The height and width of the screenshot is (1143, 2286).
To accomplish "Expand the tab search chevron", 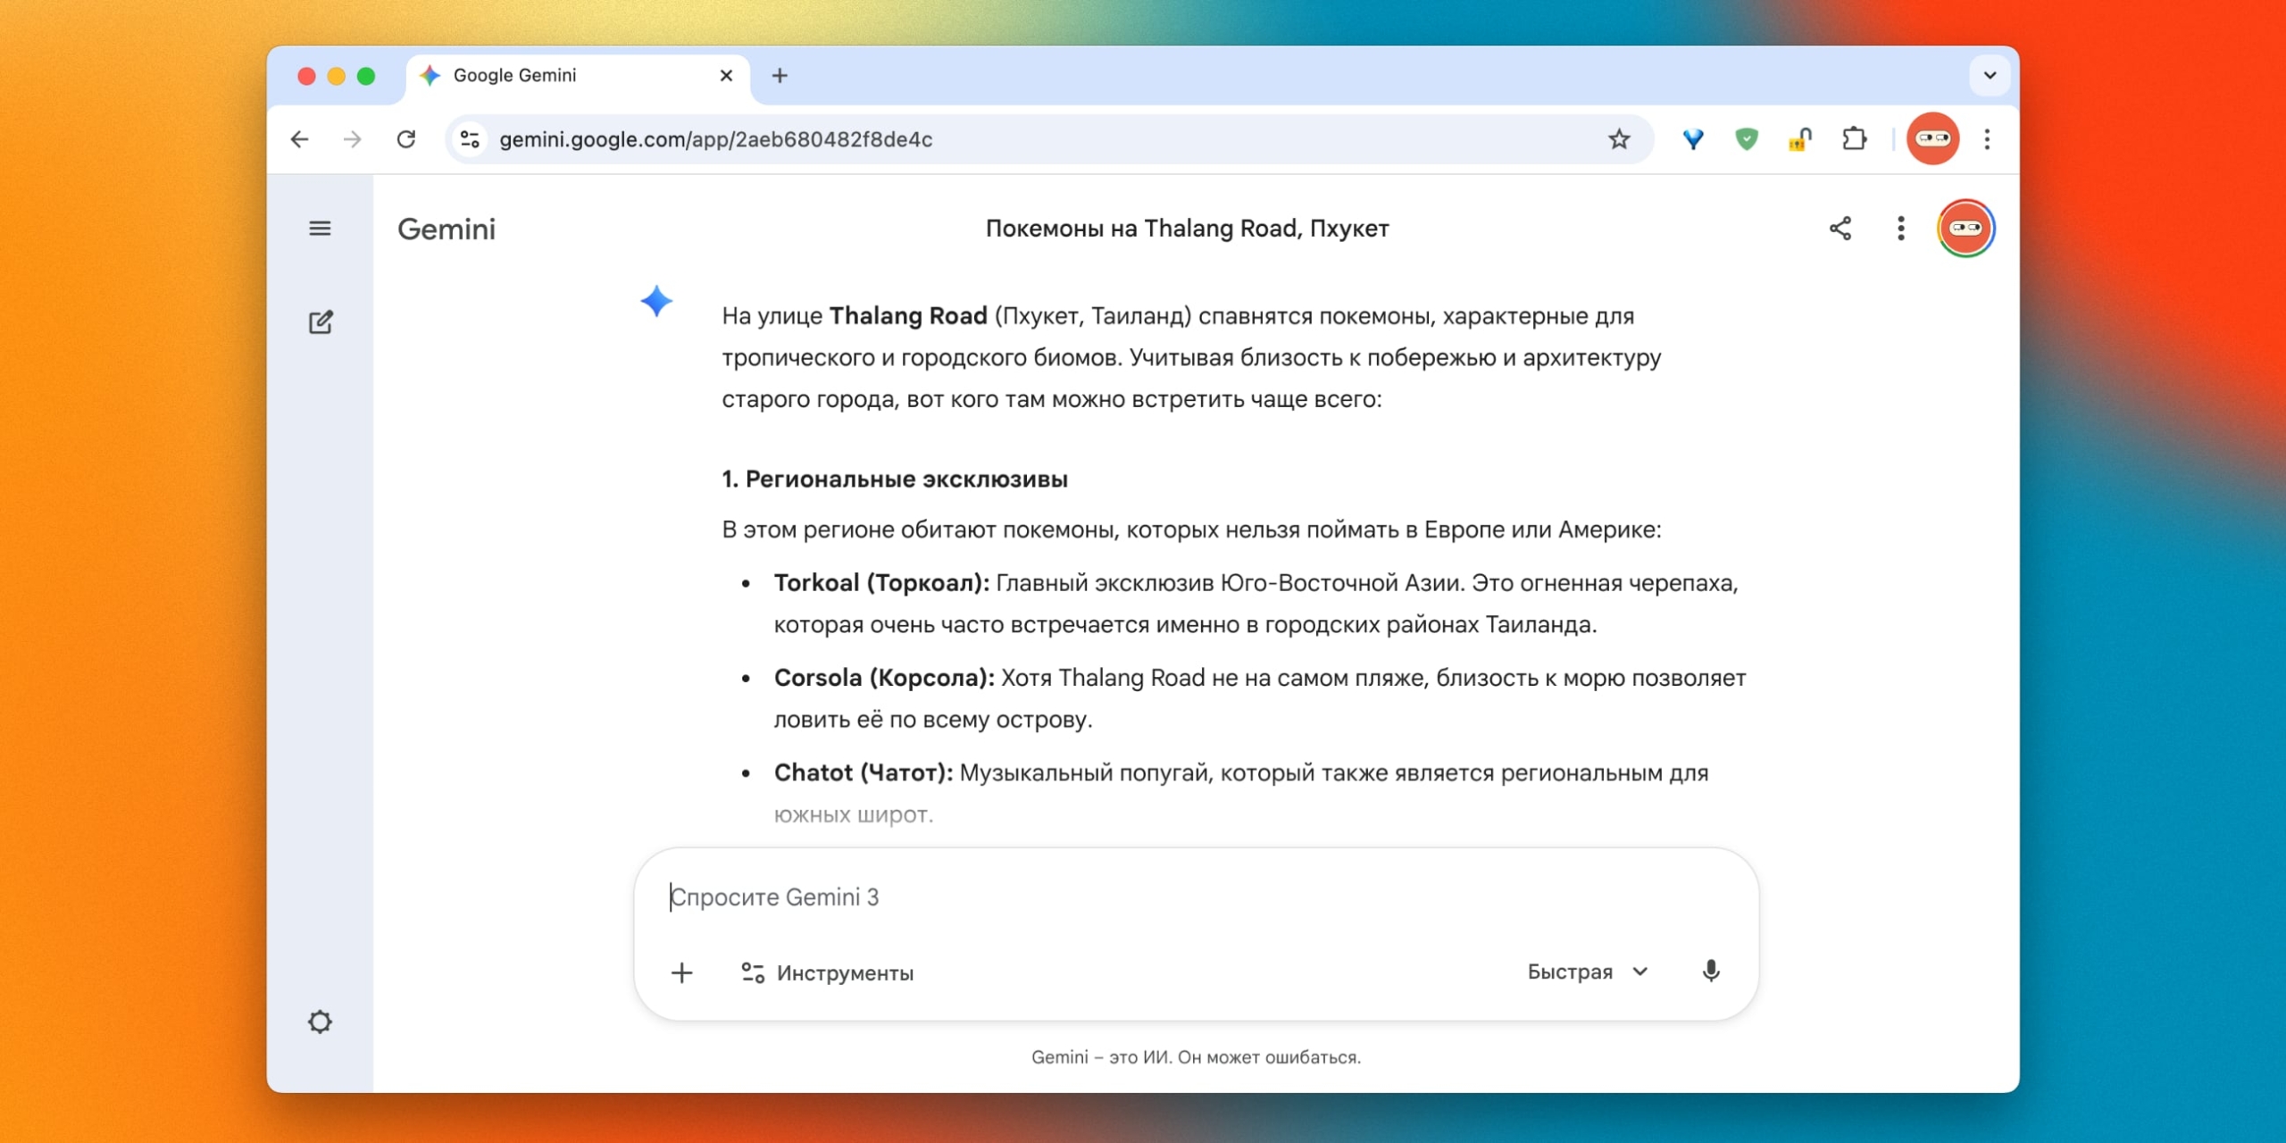I will coord(1990,76).
